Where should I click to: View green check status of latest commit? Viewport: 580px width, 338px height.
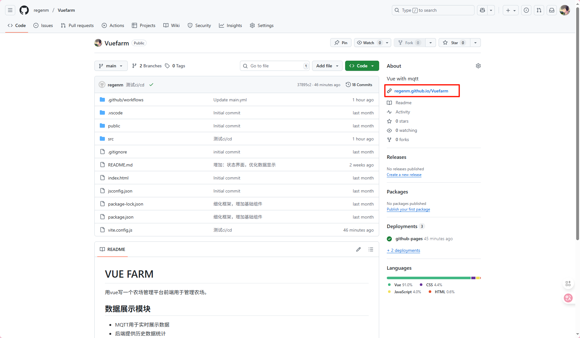[x=151, y=85]
